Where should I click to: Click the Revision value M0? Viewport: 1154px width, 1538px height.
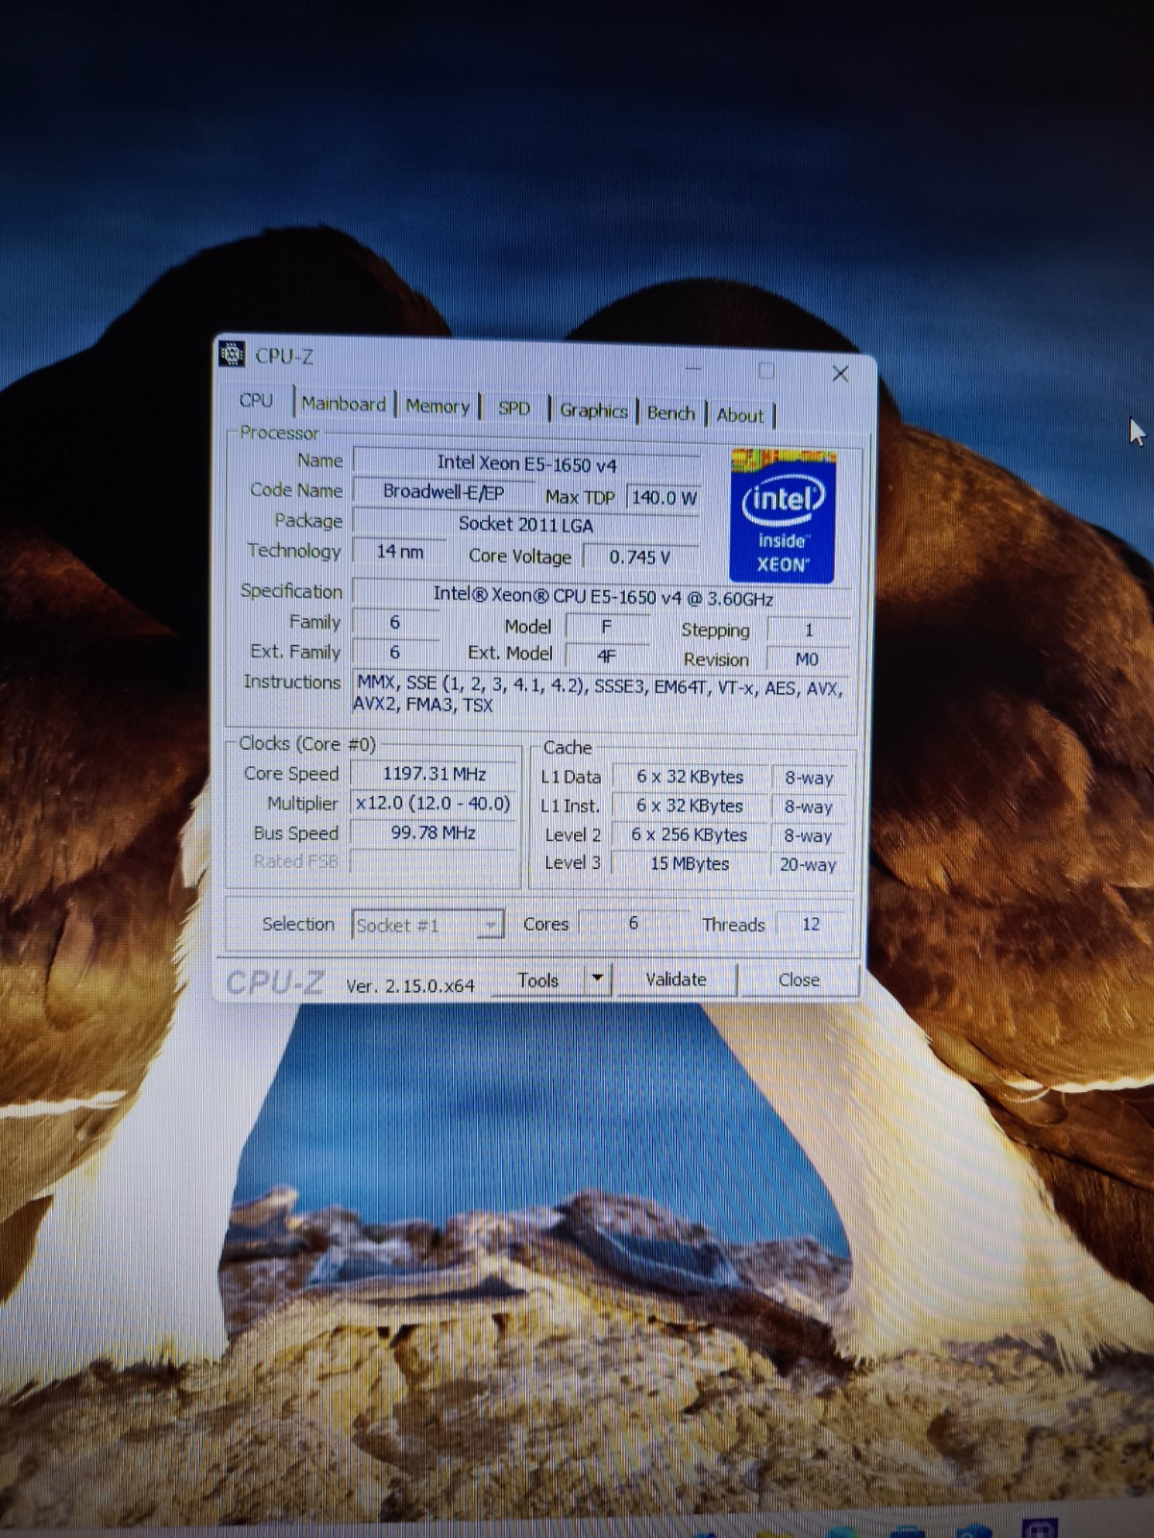pos(807,659)
